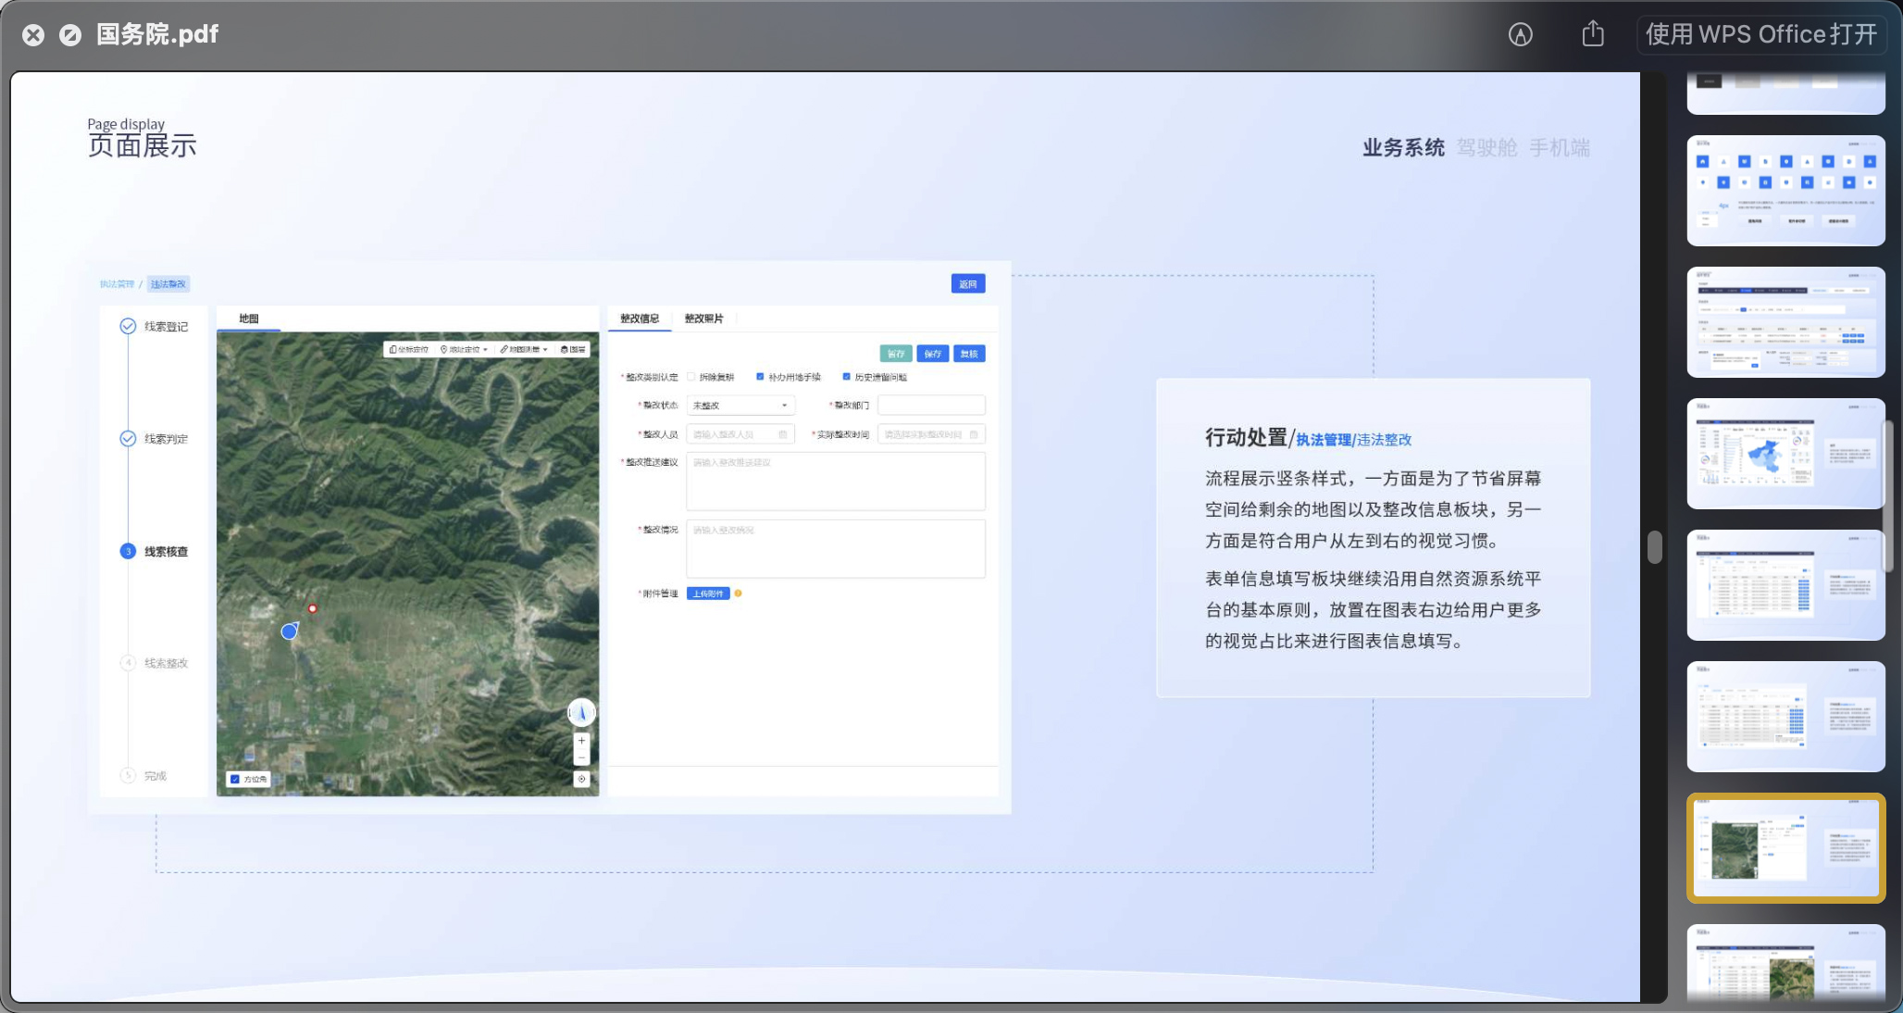
Task: Switch to the 手机端 tab
Action: click(x=1560, y=148)
